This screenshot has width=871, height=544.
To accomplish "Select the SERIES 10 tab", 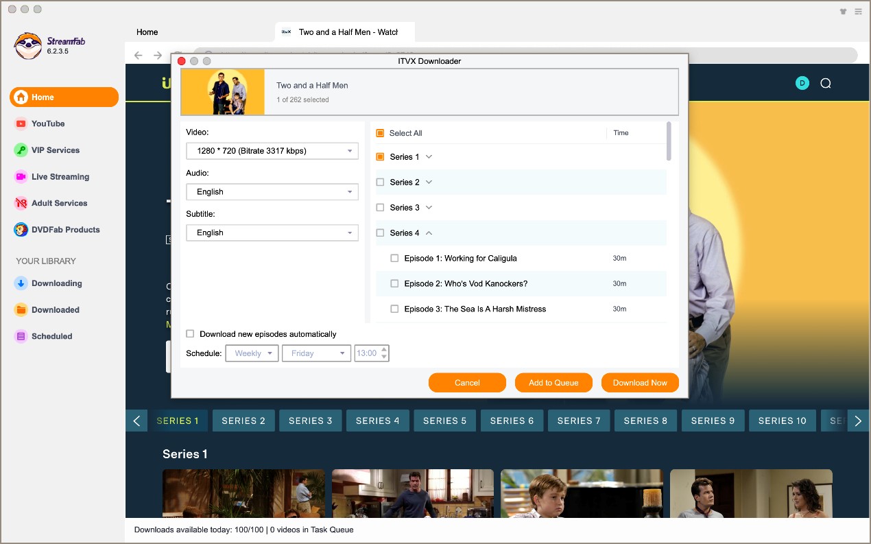I will 783,421.
